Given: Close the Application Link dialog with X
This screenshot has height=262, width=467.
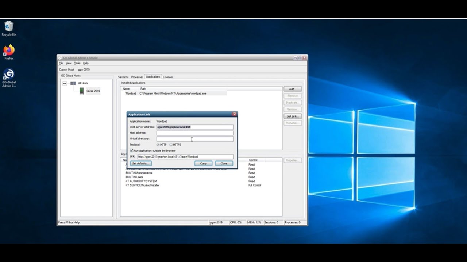Looking at the screenshot, I should (235, 114).
